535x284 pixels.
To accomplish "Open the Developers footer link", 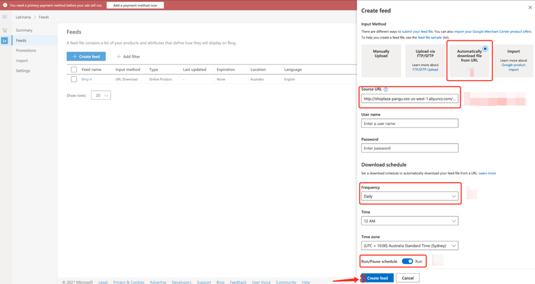I will [x=181, y=282].
